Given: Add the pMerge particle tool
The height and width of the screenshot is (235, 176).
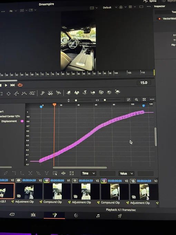Looking at the screenshot, I should pos(50,93).
